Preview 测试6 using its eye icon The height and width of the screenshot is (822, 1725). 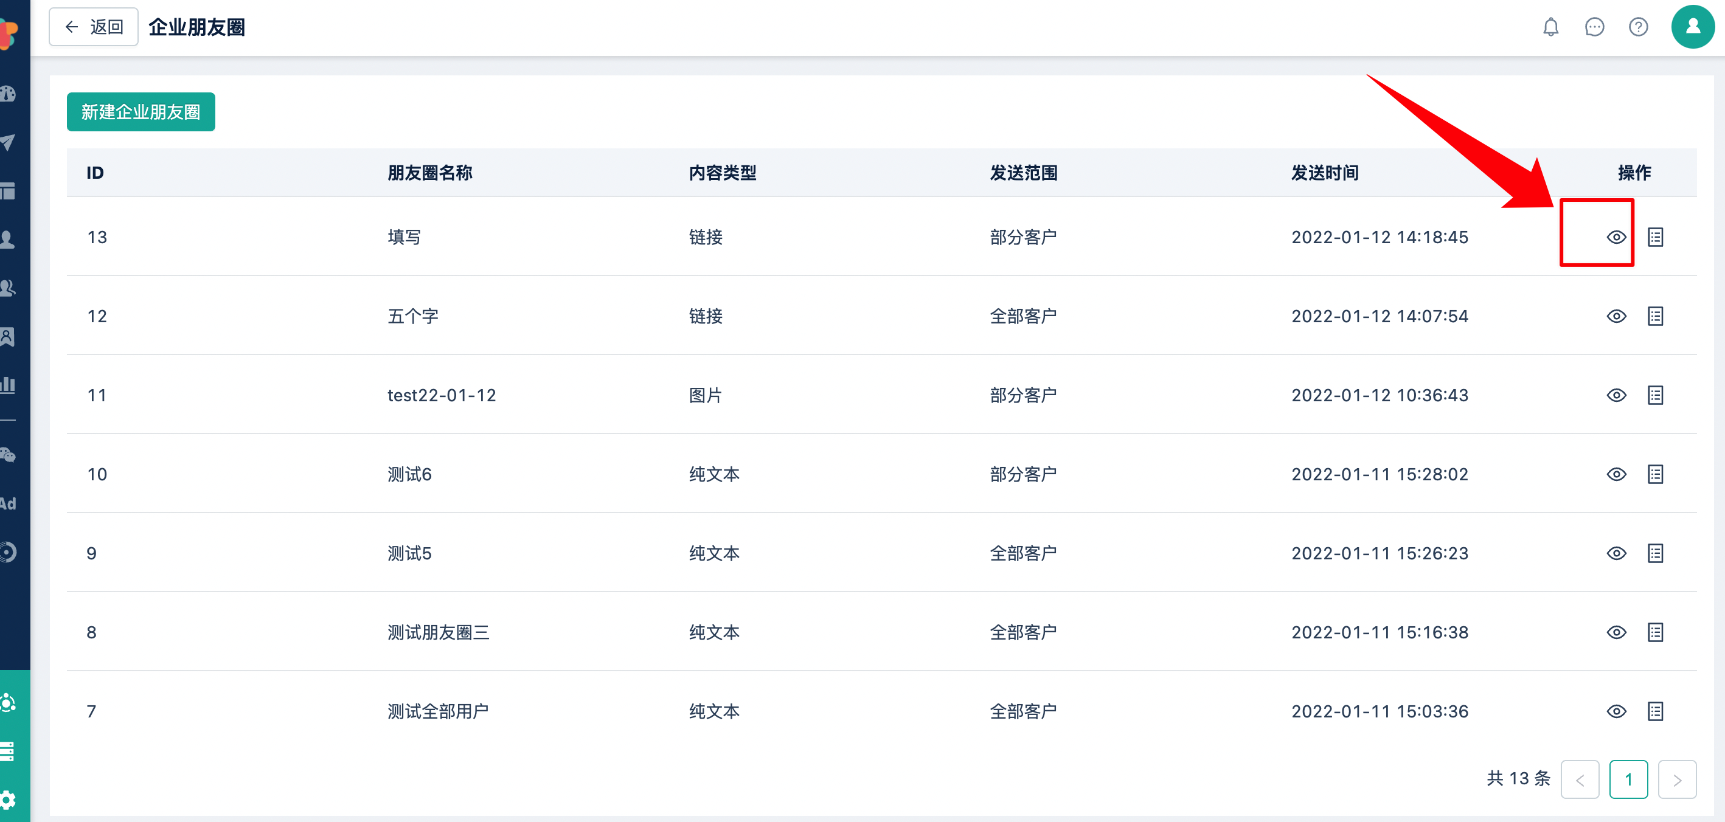point(1616,474)
